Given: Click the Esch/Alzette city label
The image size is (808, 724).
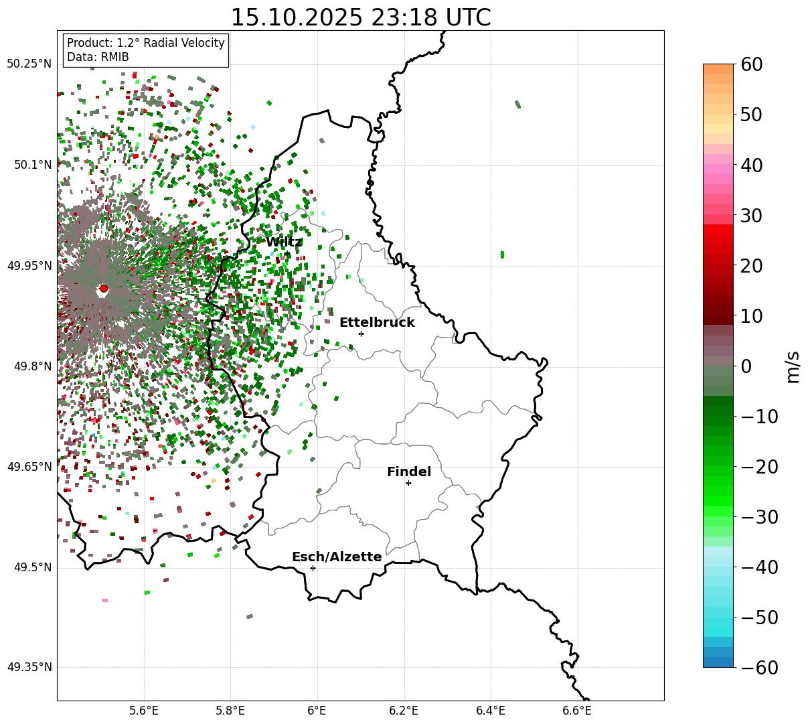Looking at the screenshot, I should [x=337, y=557].
